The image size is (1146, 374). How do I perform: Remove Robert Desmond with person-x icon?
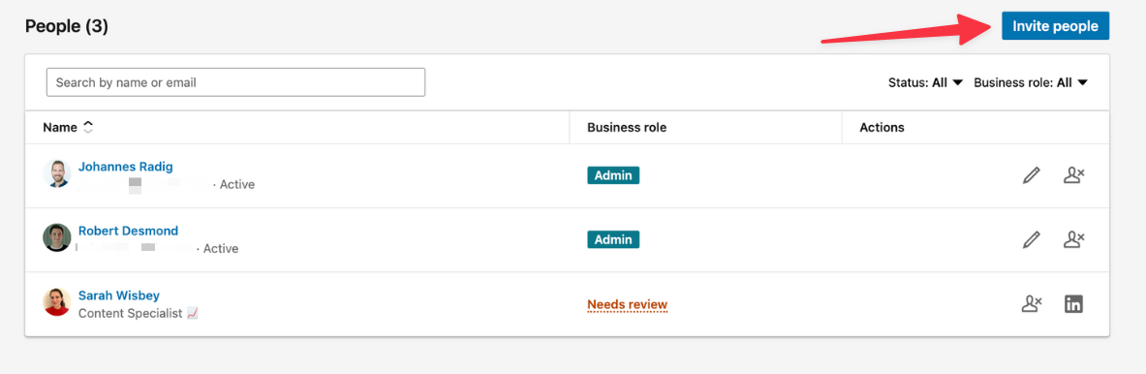(1073, 239)
